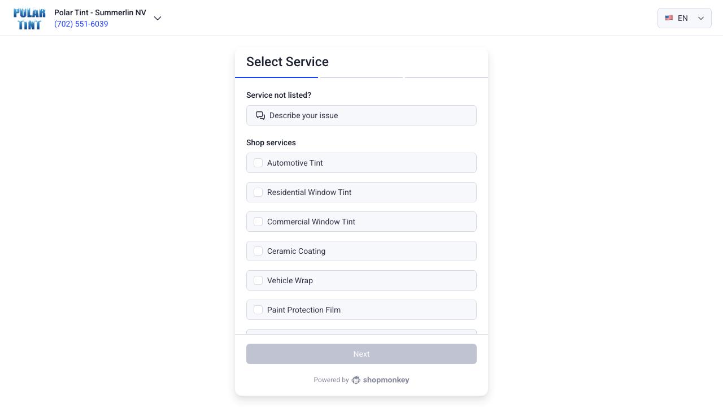Call the (702) 551-6039 phone link
723x407 pixels.
click(x=81, y=24)
